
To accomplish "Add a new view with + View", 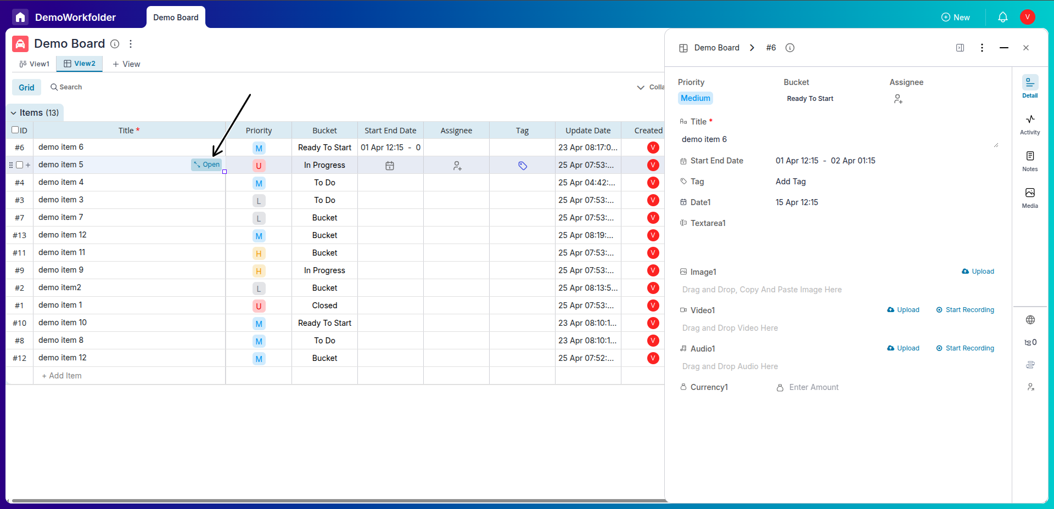I will click(126, 64).
